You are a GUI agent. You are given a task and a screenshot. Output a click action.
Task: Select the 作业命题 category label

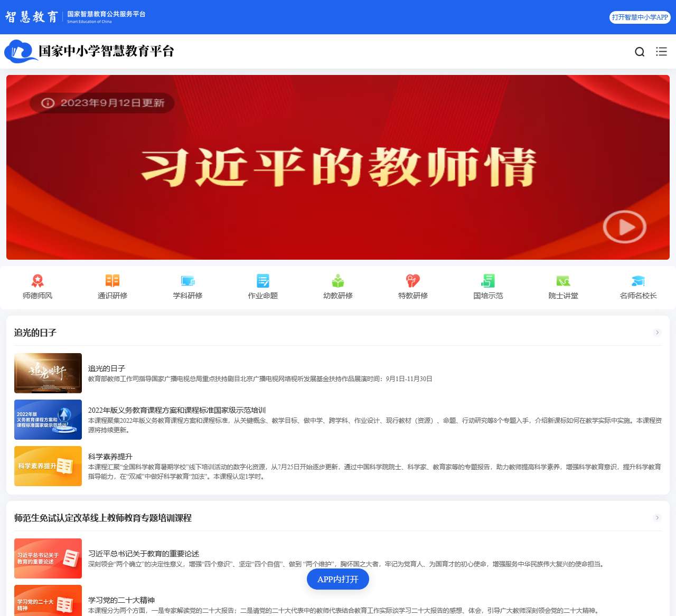point(263,296)
